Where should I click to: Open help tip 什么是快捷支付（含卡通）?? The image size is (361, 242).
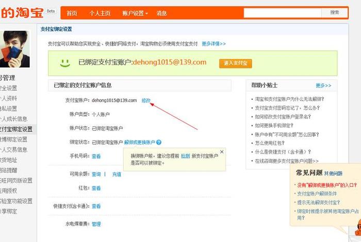click(283, 152)
